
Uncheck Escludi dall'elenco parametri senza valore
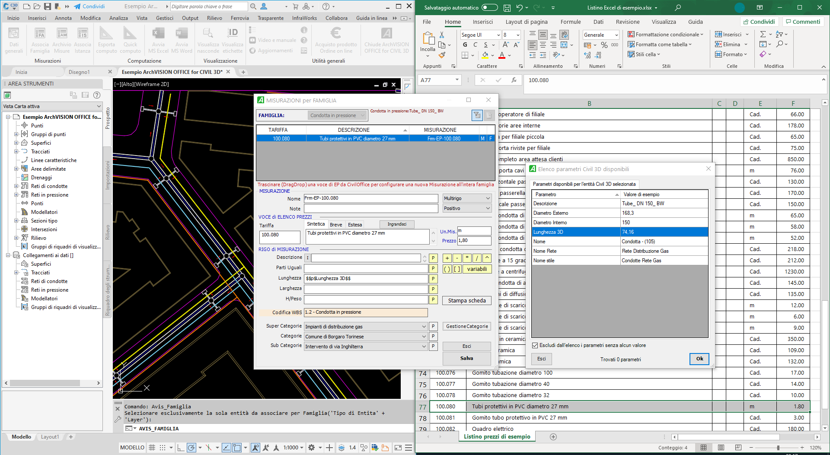pyautogui.click(x=535, y=345)
